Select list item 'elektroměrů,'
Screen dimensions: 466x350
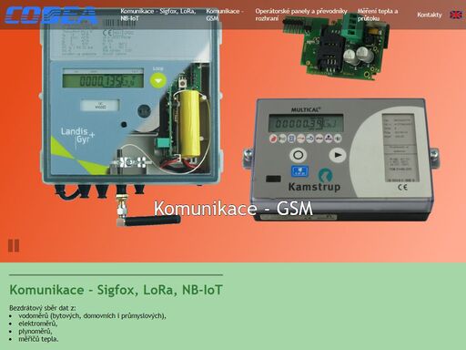pyautogui.click(x=38, y=324)
